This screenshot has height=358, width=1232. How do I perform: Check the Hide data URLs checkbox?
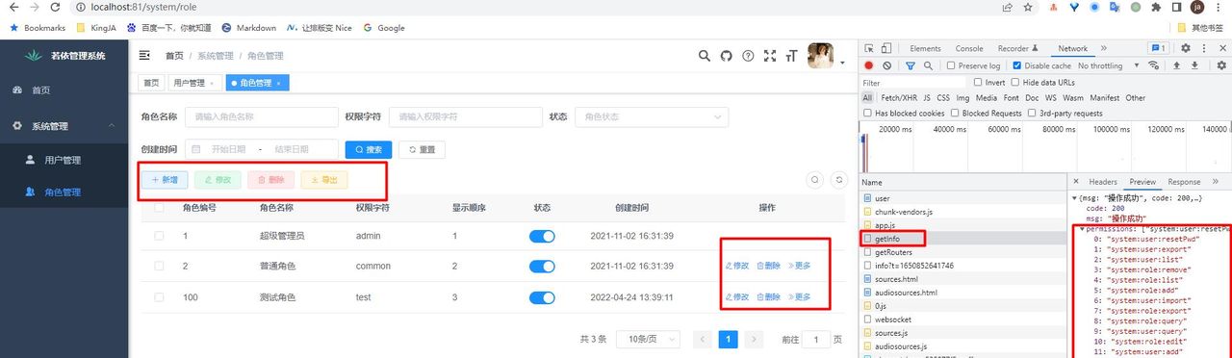click(1014, 83)
